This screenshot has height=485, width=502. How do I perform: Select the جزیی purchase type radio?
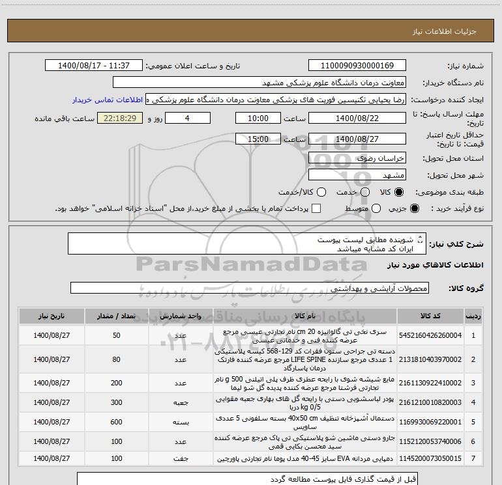click(415, 208)
